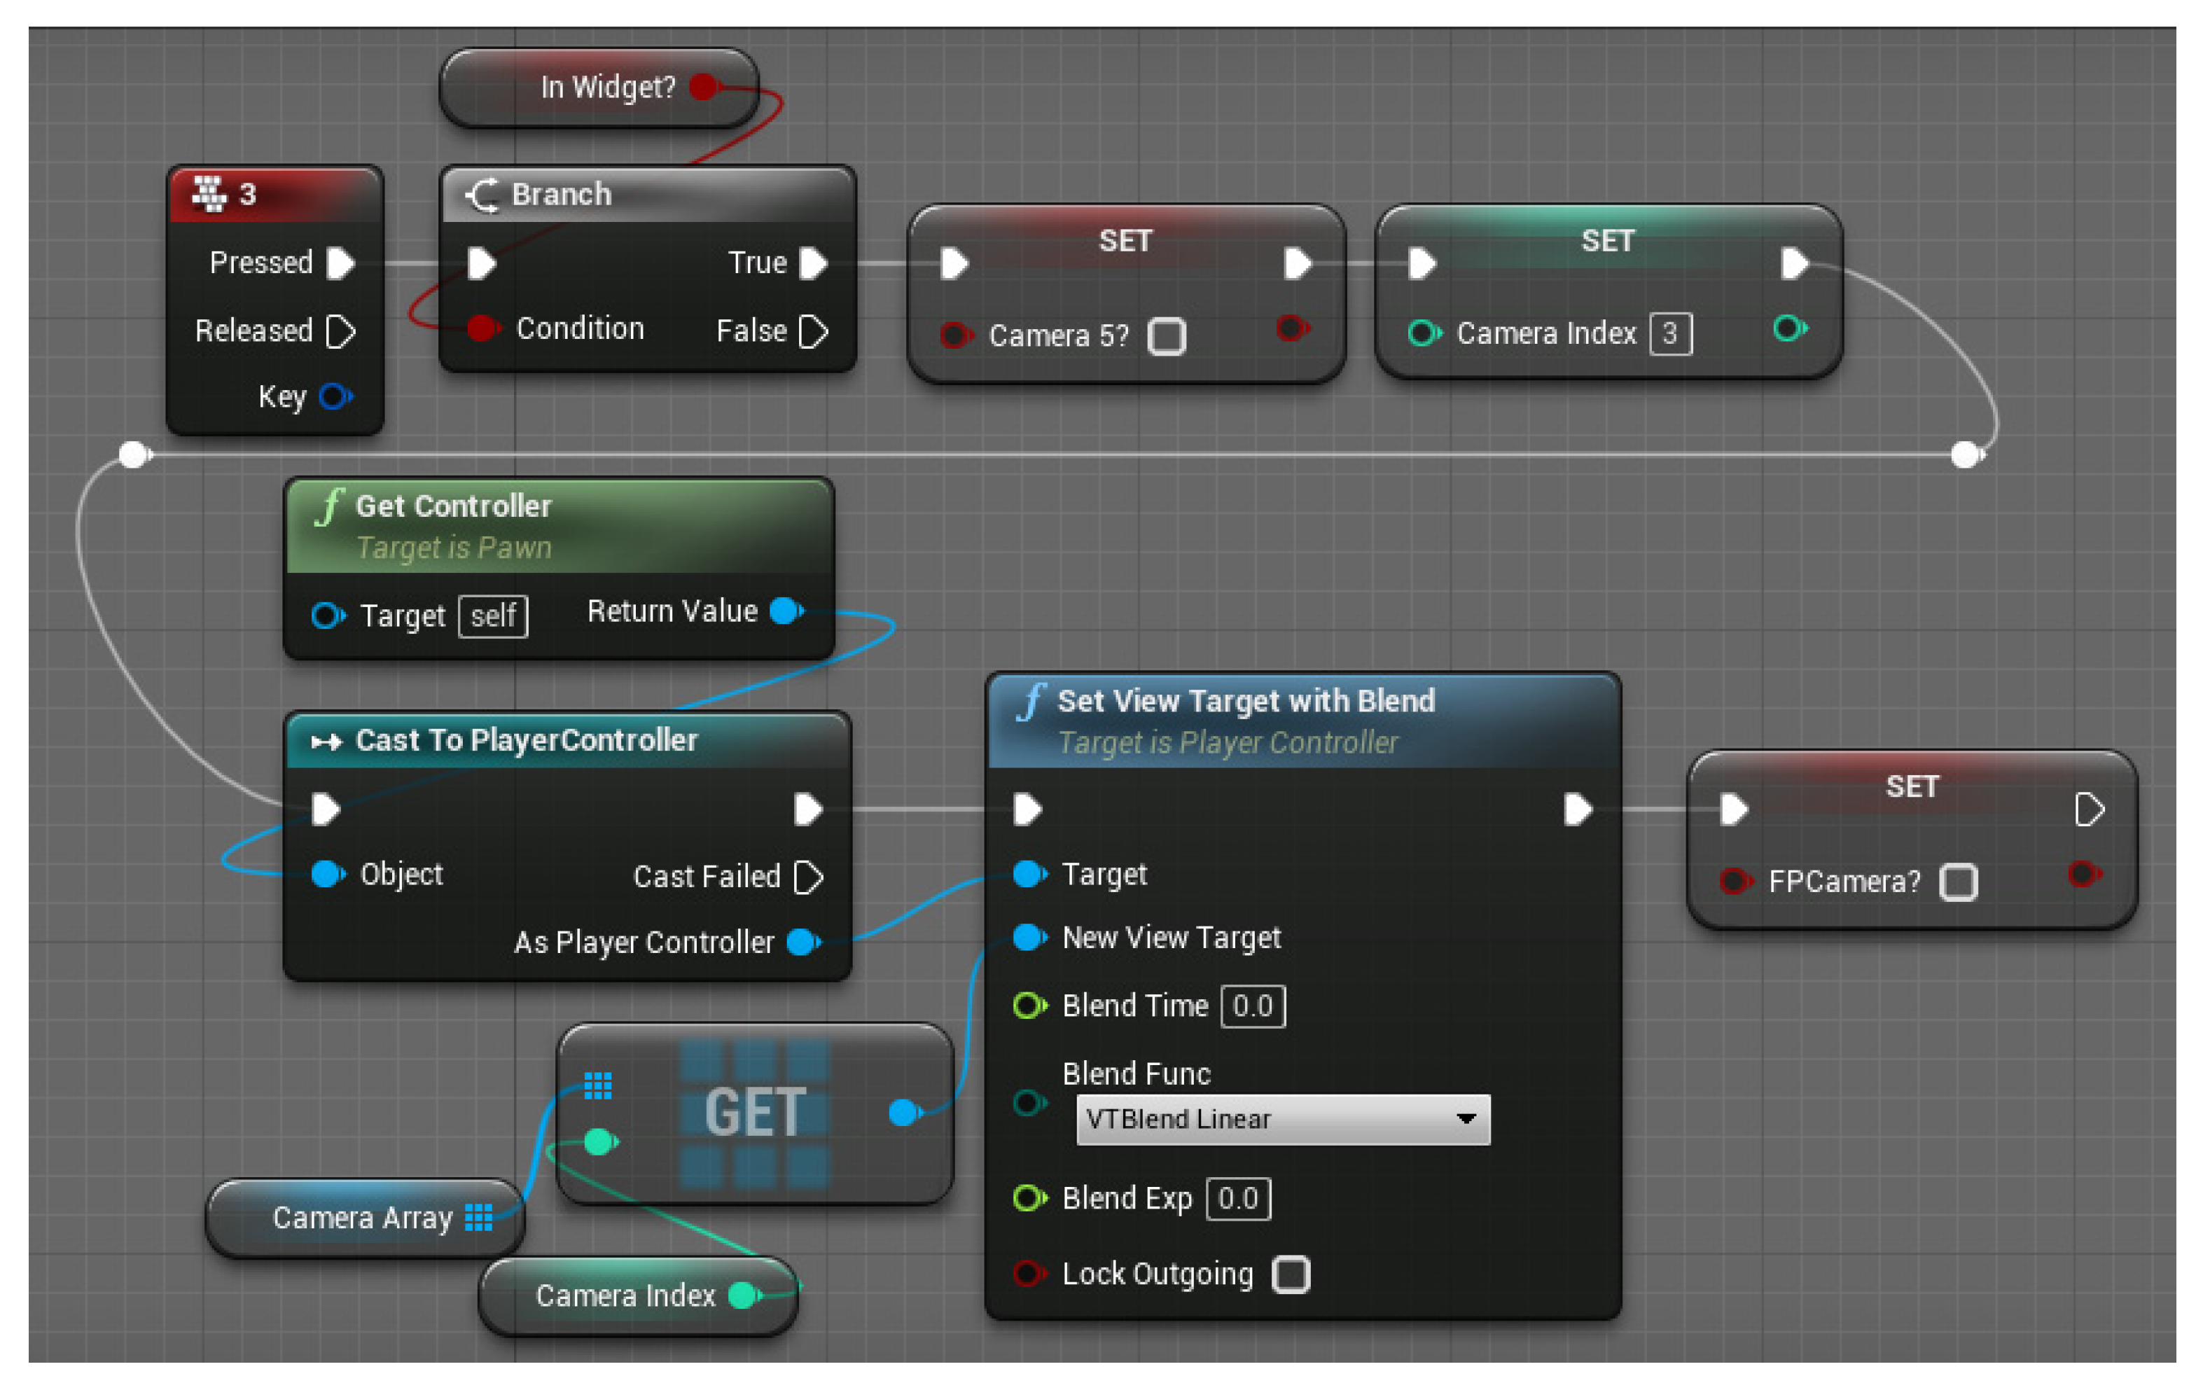Click the keyboard icon on the 3 event node
Viewport: 2203px width, 1383px height.
209,193
